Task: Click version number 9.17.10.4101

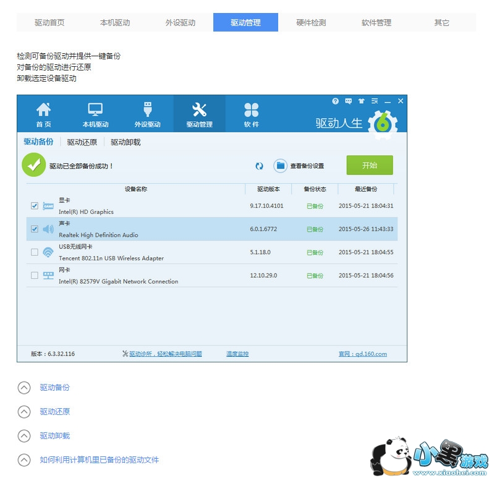Action: pos(266,206)
